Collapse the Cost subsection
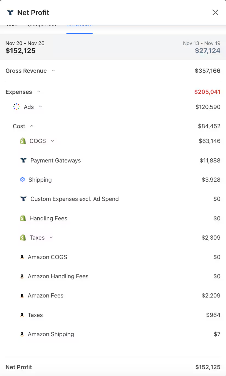 pos(32,126)
